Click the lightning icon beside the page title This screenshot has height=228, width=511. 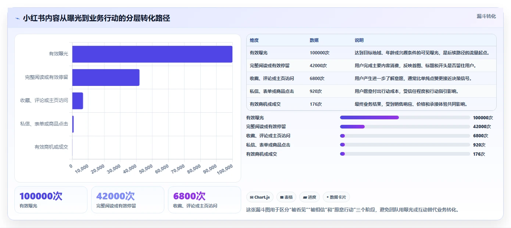coord(17,18)
